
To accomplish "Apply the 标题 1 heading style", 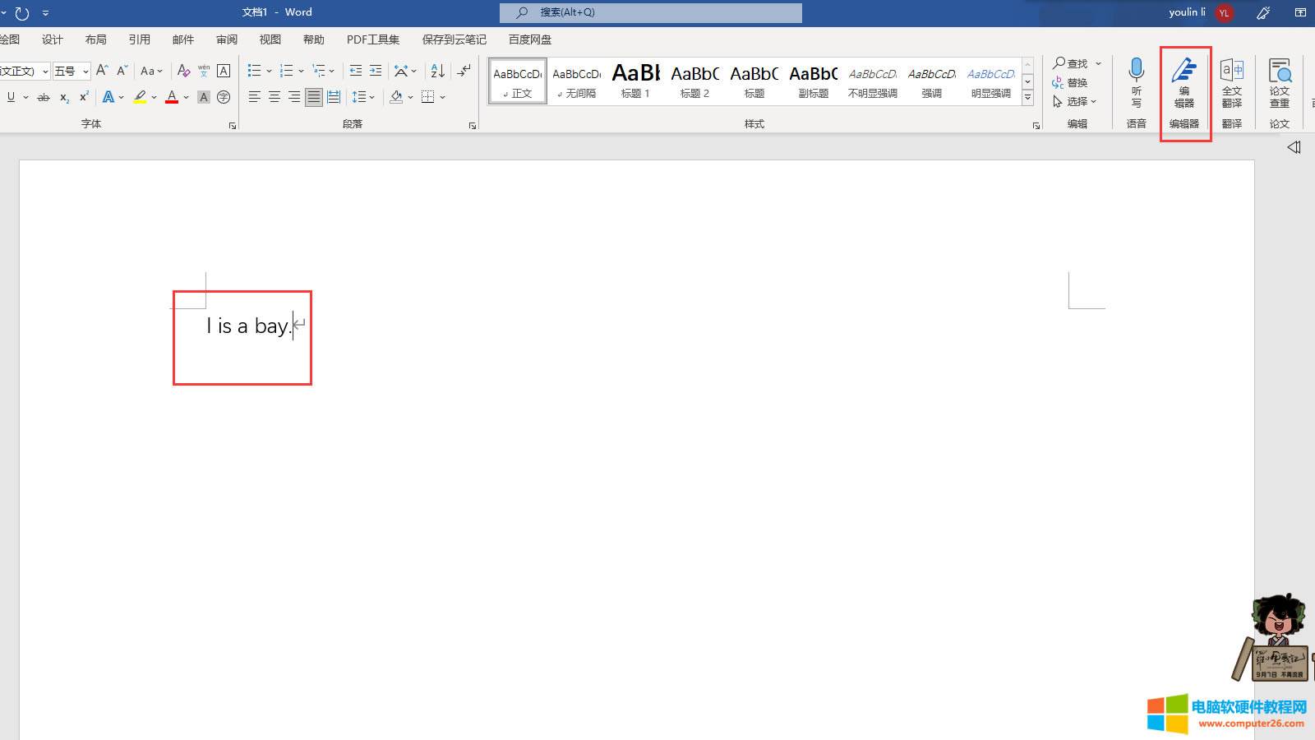I will (635, 81).
